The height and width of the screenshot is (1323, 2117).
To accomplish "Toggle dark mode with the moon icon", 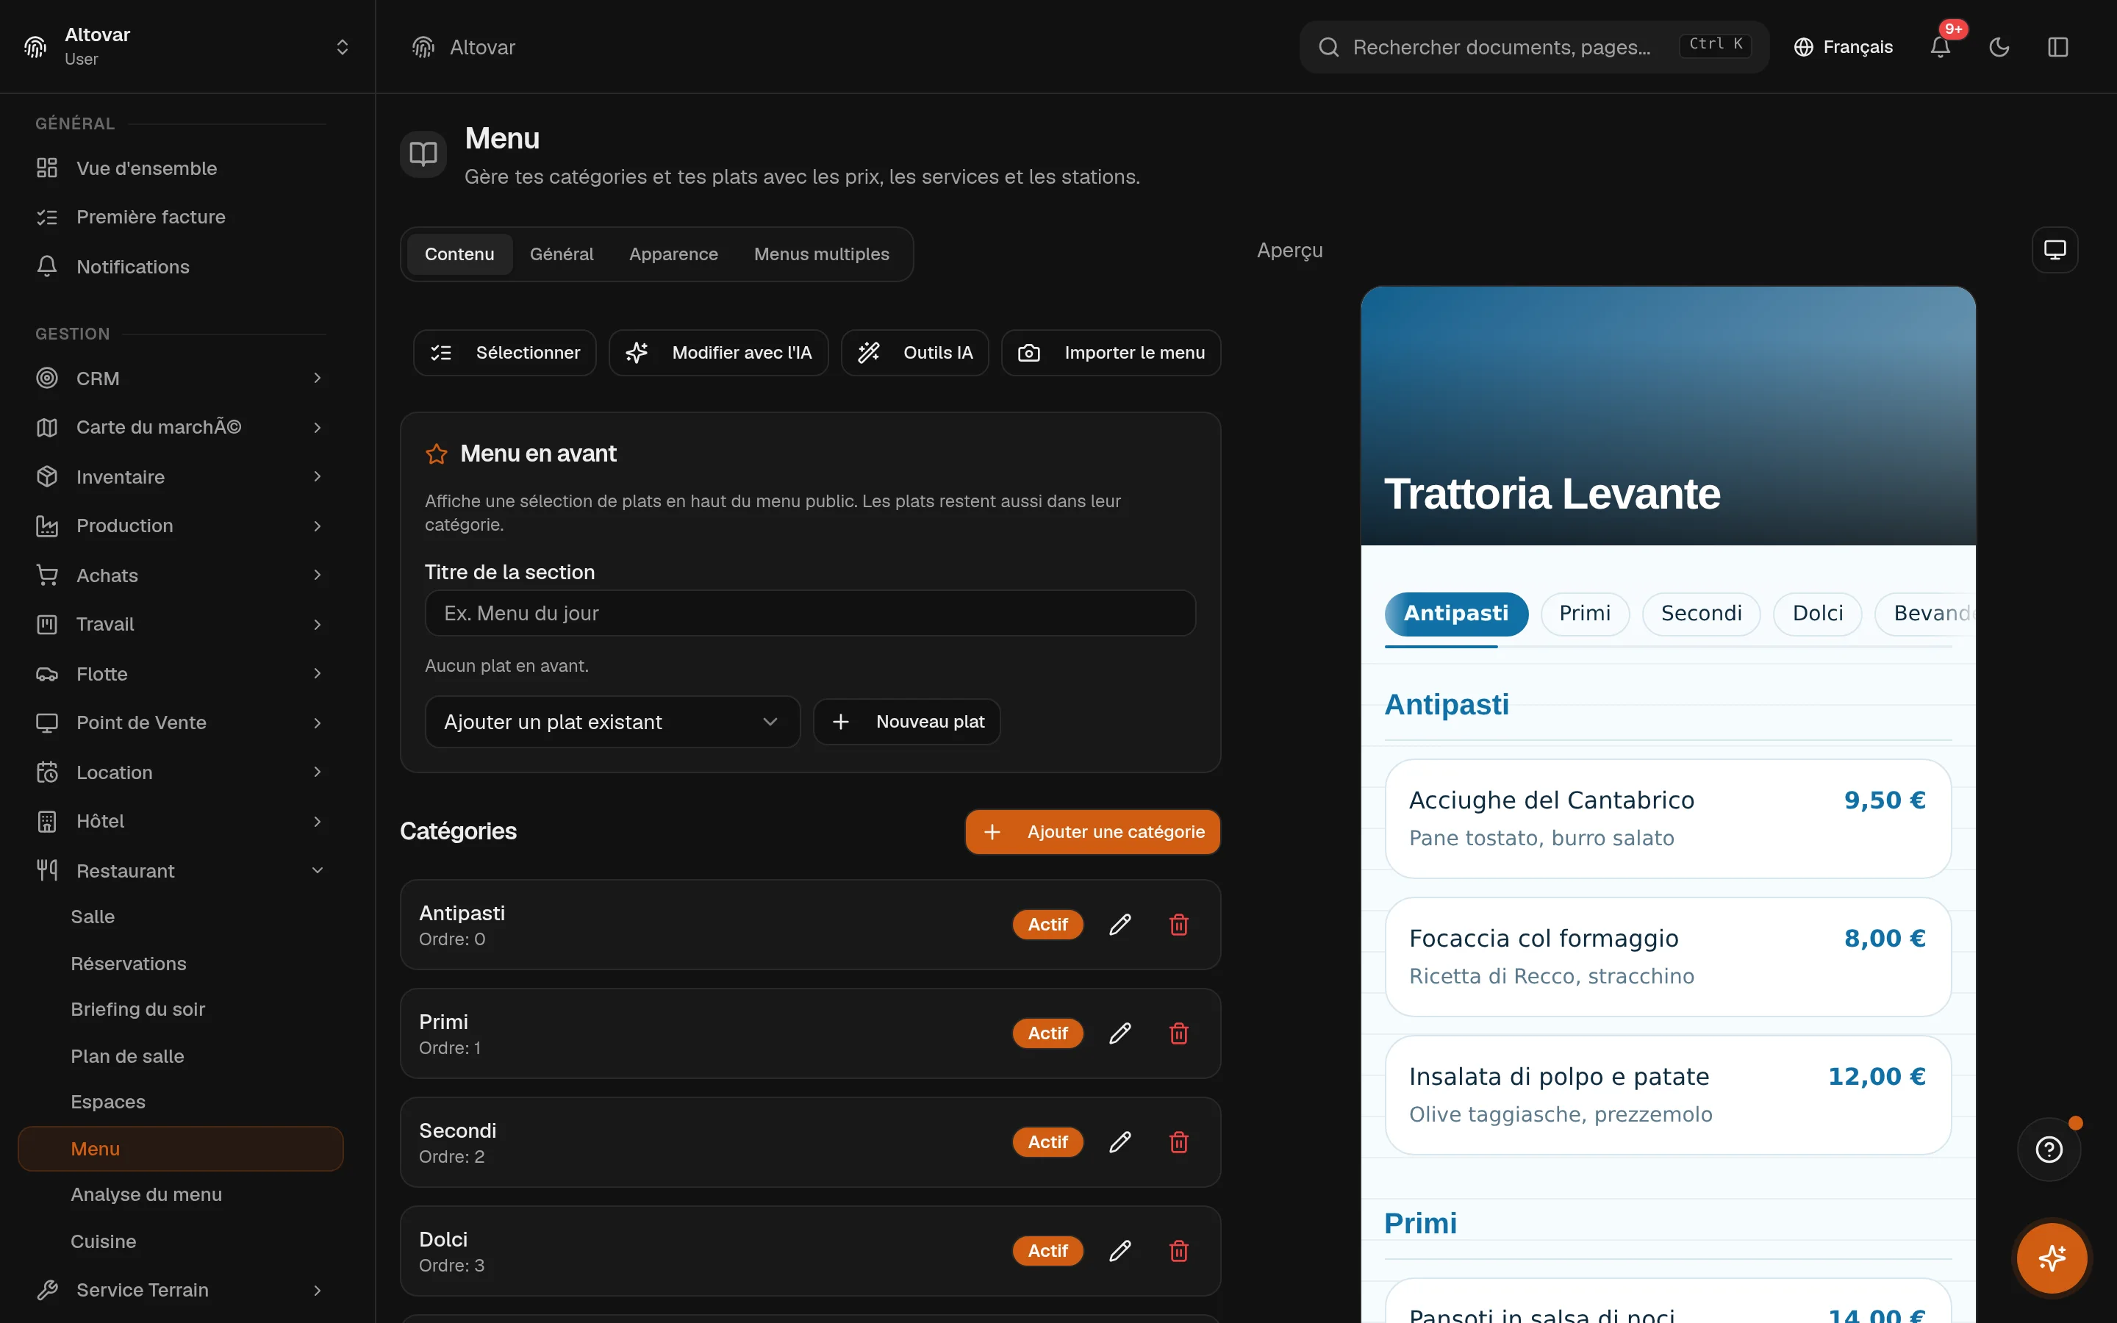I will coord(1999,47).
